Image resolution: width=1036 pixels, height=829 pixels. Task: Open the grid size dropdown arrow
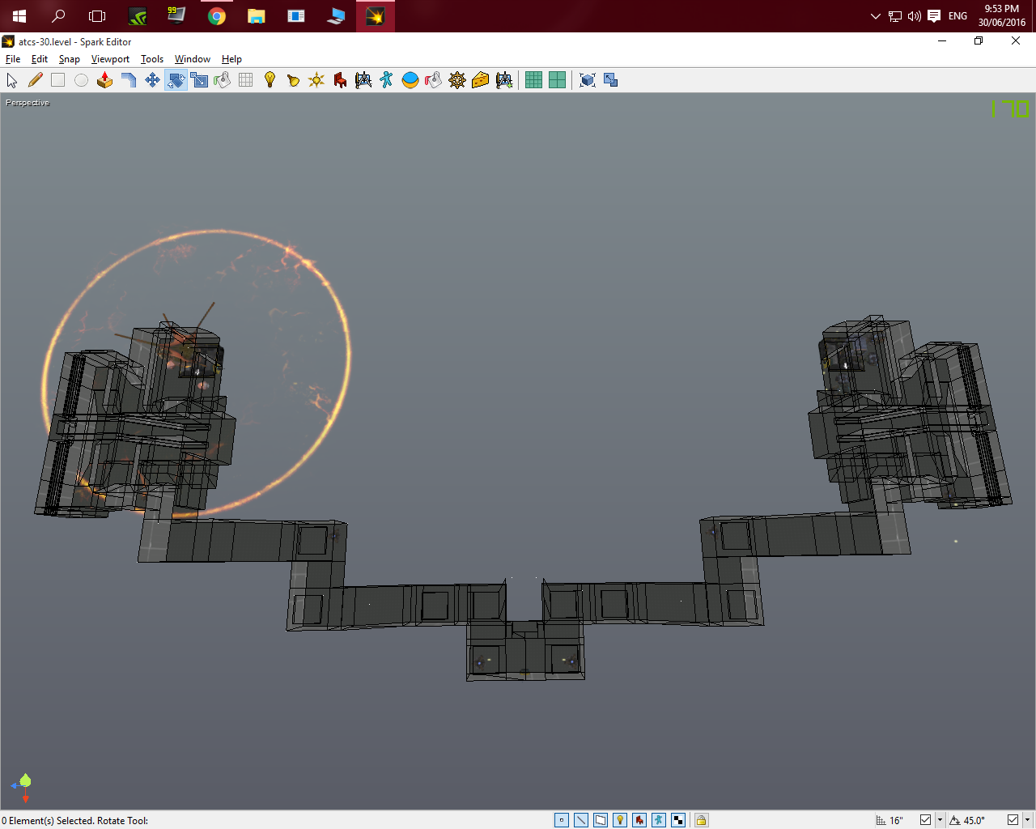[x=940, y=820]
